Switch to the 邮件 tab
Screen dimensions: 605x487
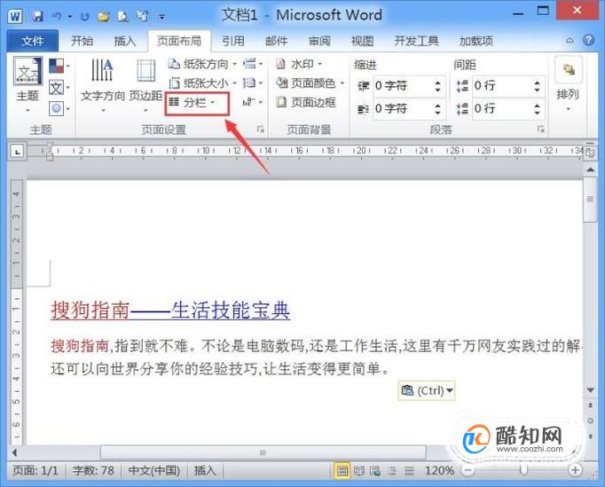276,41
